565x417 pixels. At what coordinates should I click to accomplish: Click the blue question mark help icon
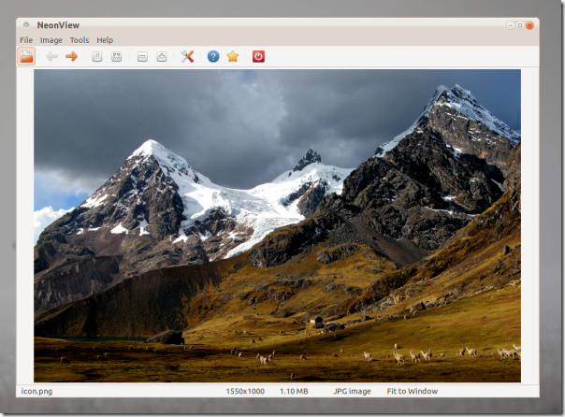click(213, 56)
